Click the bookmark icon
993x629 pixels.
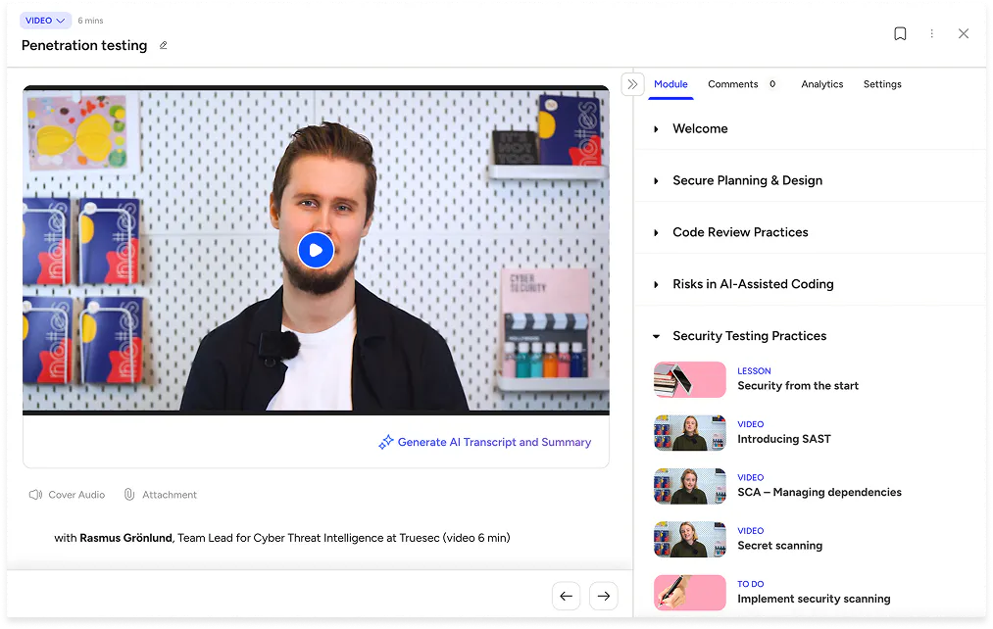899,33
